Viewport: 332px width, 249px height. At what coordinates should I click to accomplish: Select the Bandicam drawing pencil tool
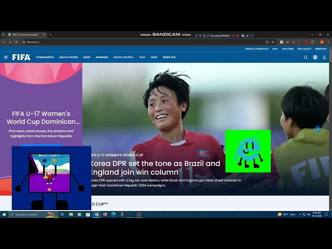tap(247, 36)
